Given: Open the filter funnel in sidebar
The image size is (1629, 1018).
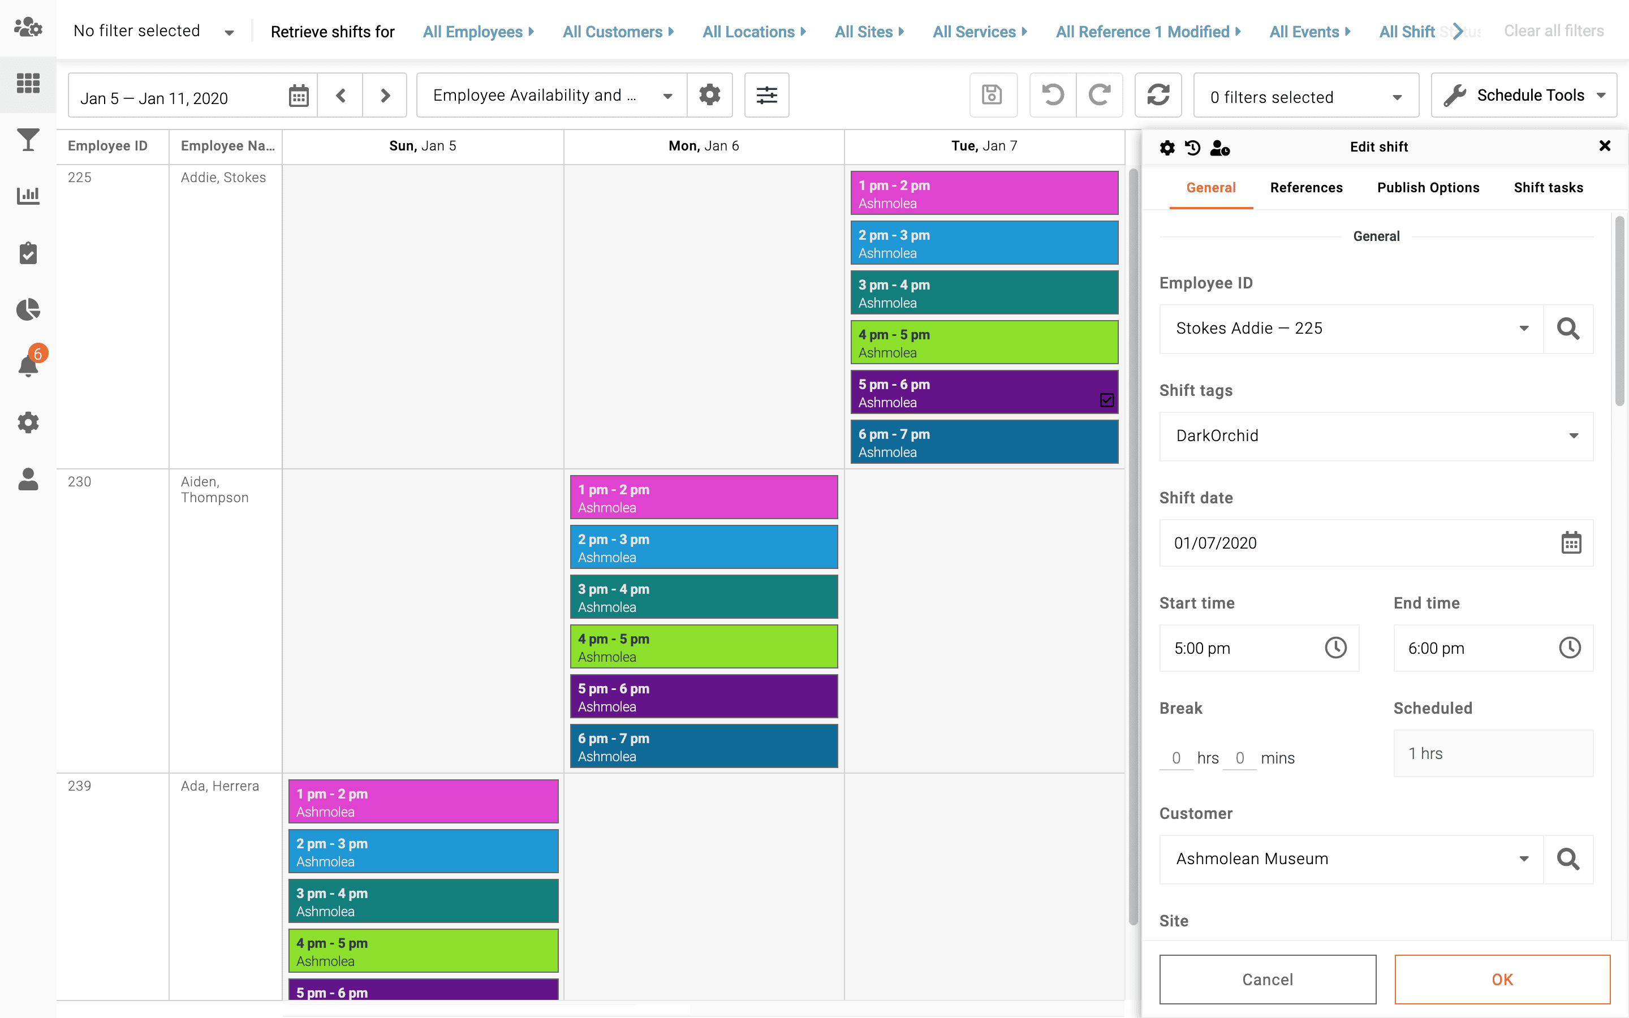Looking at the screenshot, I should click(28, 140).
